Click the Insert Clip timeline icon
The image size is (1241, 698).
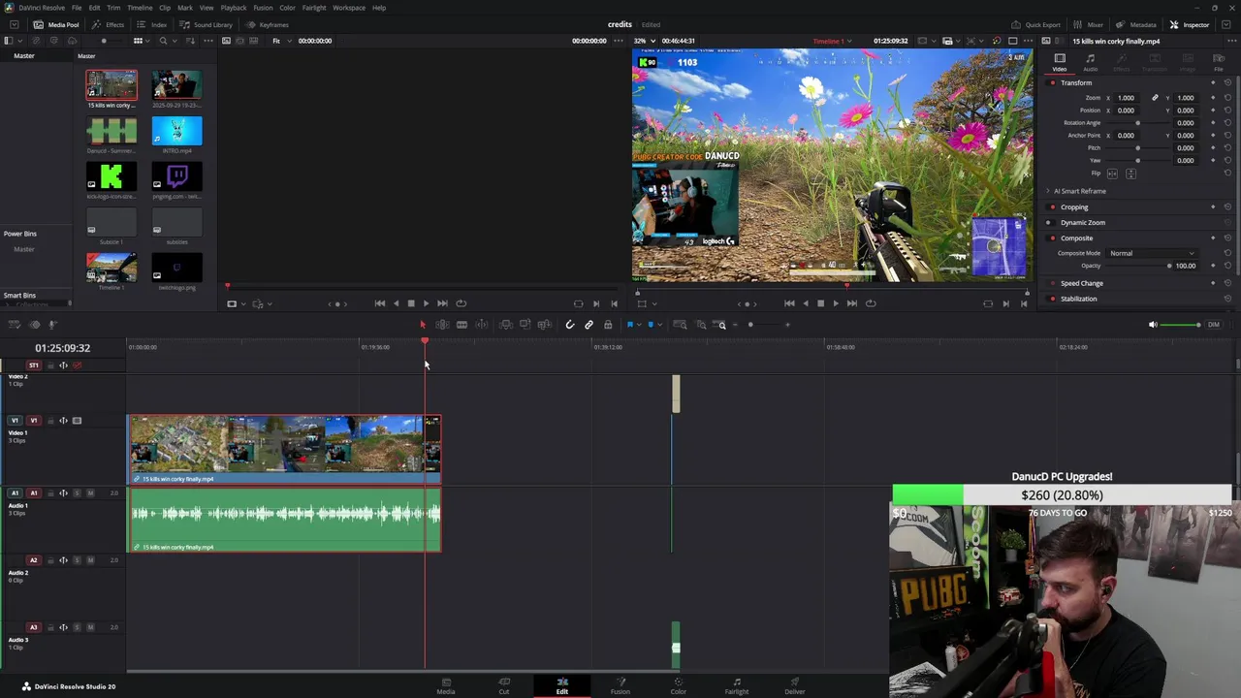pyautogui.click(x=506, y=325)
